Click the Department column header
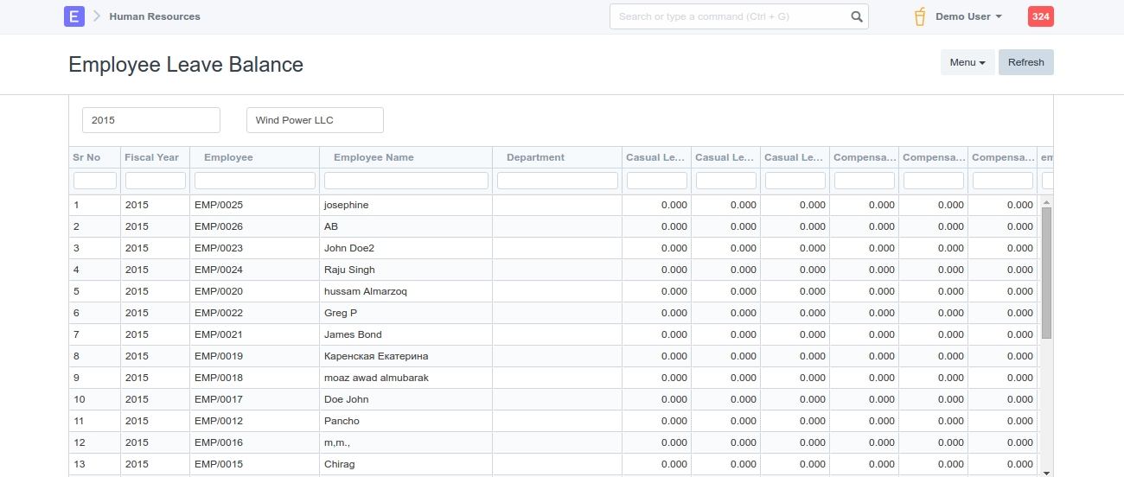 535,157
